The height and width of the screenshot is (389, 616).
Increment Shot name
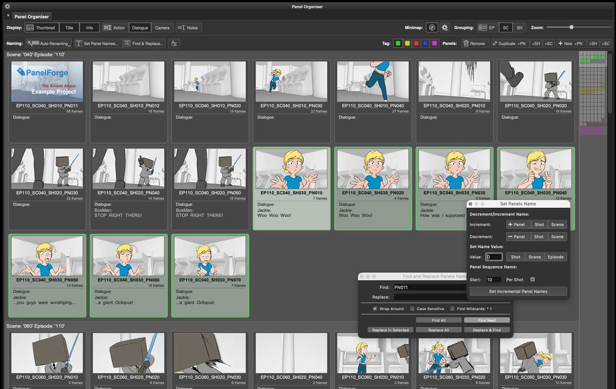pos(539,224)
